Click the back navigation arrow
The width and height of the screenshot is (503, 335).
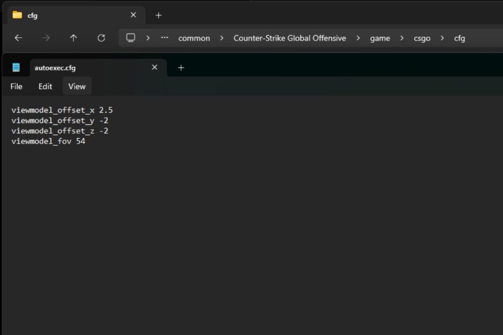[18, 38]
